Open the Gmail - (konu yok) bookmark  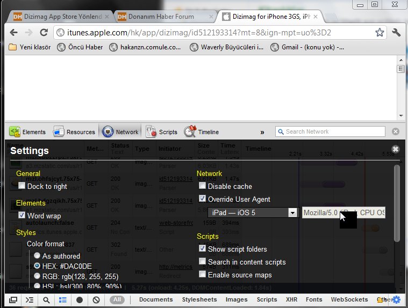pos(307,47)
